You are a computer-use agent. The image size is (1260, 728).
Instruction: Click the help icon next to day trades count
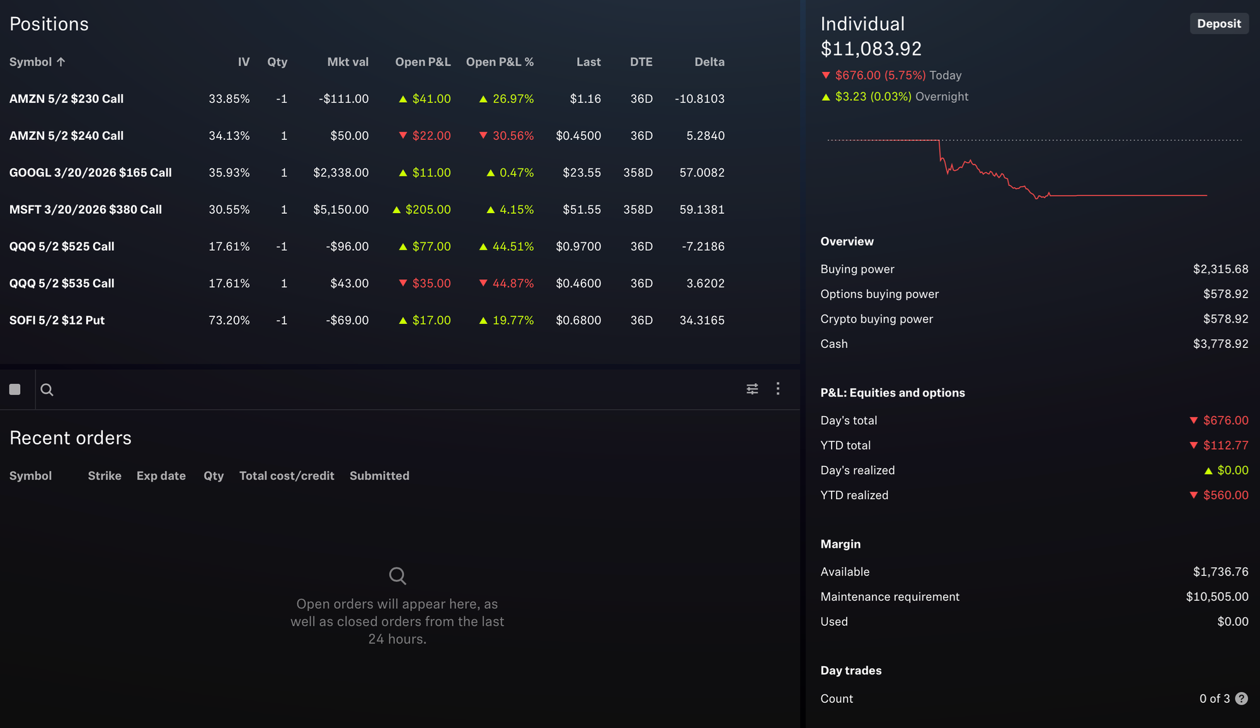coord(1241,698)
